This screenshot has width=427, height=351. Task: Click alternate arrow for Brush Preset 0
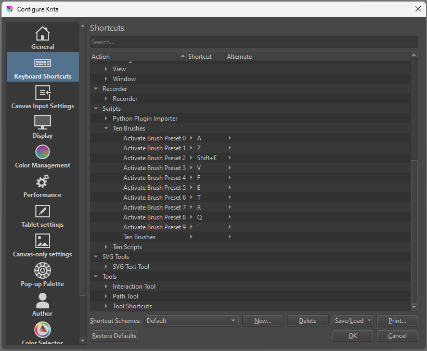(230, 138)
